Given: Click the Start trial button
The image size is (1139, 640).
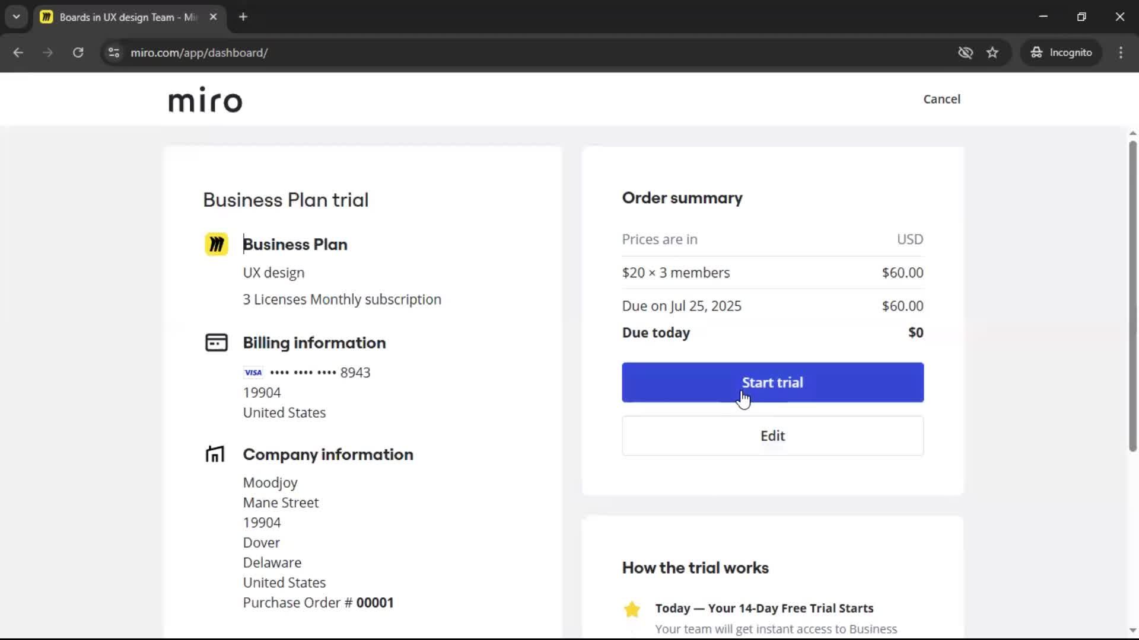Looking at the screenshot, I should pyautogui.click(x=772, y=382).
